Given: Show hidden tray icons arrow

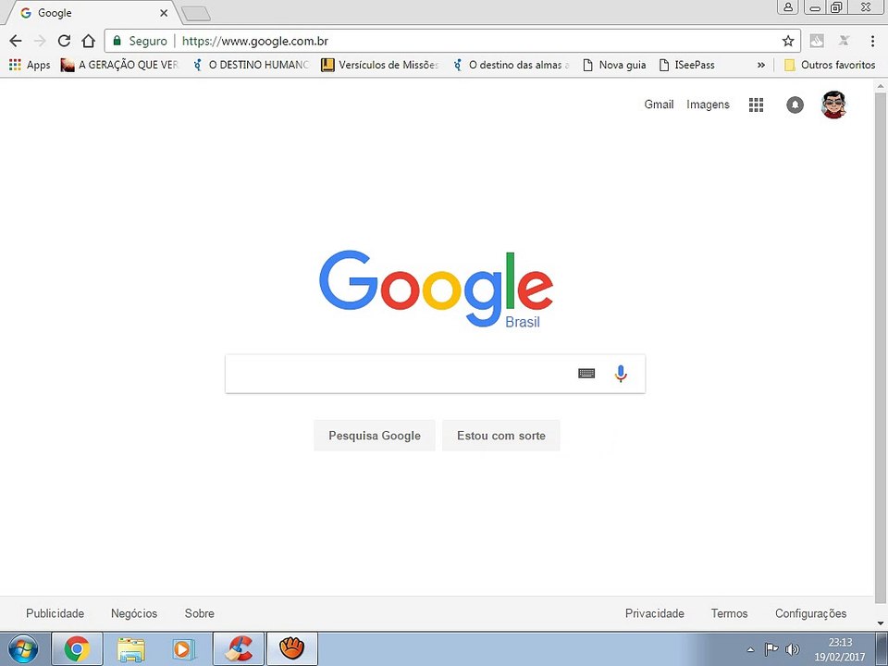Looking at the screenshot, I should (751, 649).
